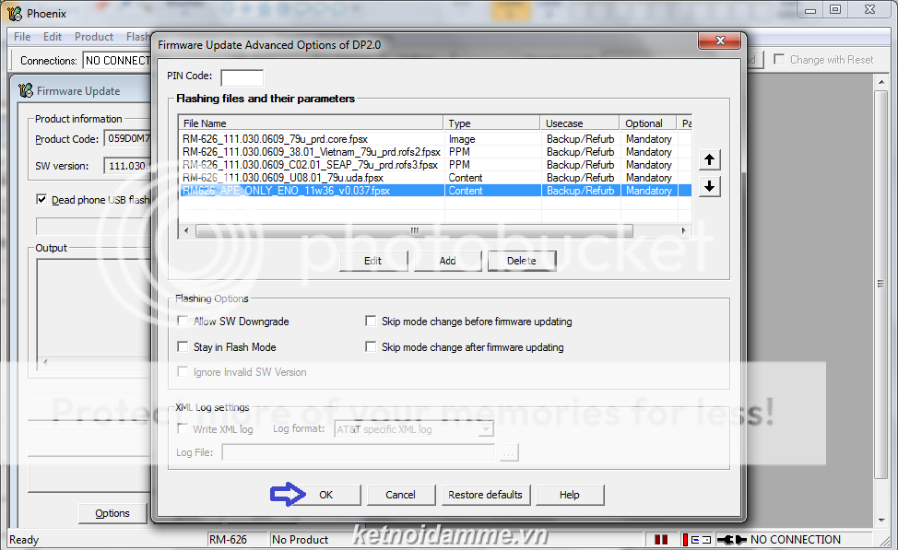Maximize the Phoenix window
898x550 pixels.
[x=835, y=10]
